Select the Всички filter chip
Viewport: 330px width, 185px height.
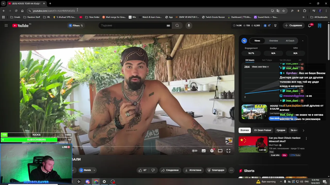(x=245, y=130)
